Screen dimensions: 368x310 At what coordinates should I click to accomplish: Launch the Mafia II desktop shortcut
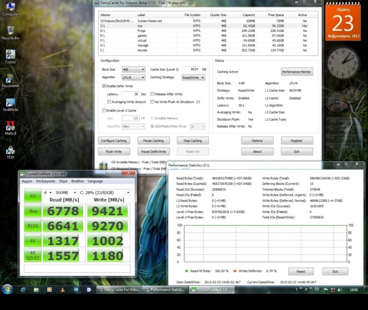pos(10,129)
